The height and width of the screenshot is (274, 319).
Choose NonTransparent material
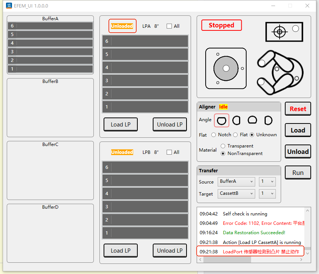pyautogui.click(x=223, y=154)
